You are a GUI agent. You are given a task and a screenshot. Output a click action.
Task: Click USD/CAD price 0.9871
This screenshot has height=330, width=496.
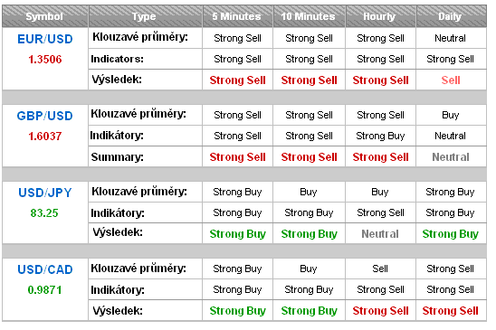(44, 290)
